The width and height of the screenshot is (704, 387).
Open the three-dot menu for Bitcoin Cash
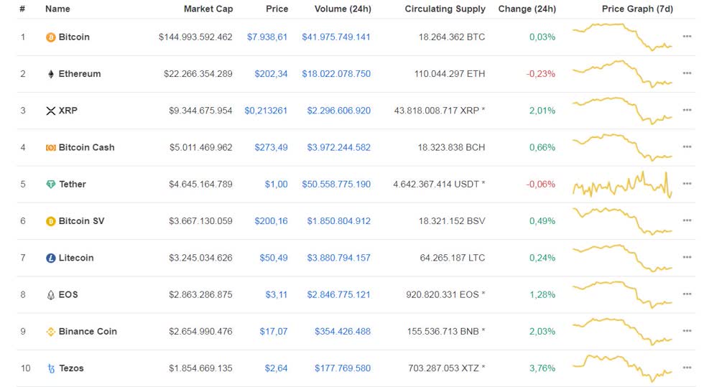(x=687, y=146)
